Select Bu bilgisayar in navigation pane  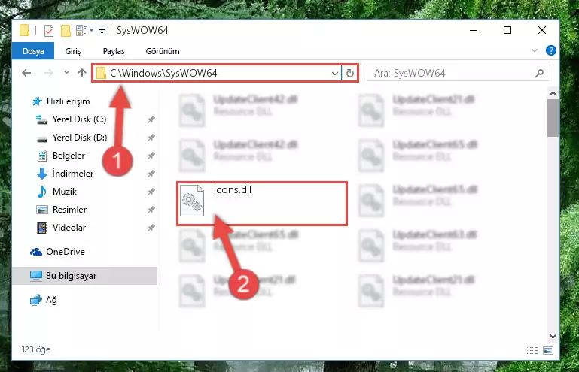click(72, 276)
